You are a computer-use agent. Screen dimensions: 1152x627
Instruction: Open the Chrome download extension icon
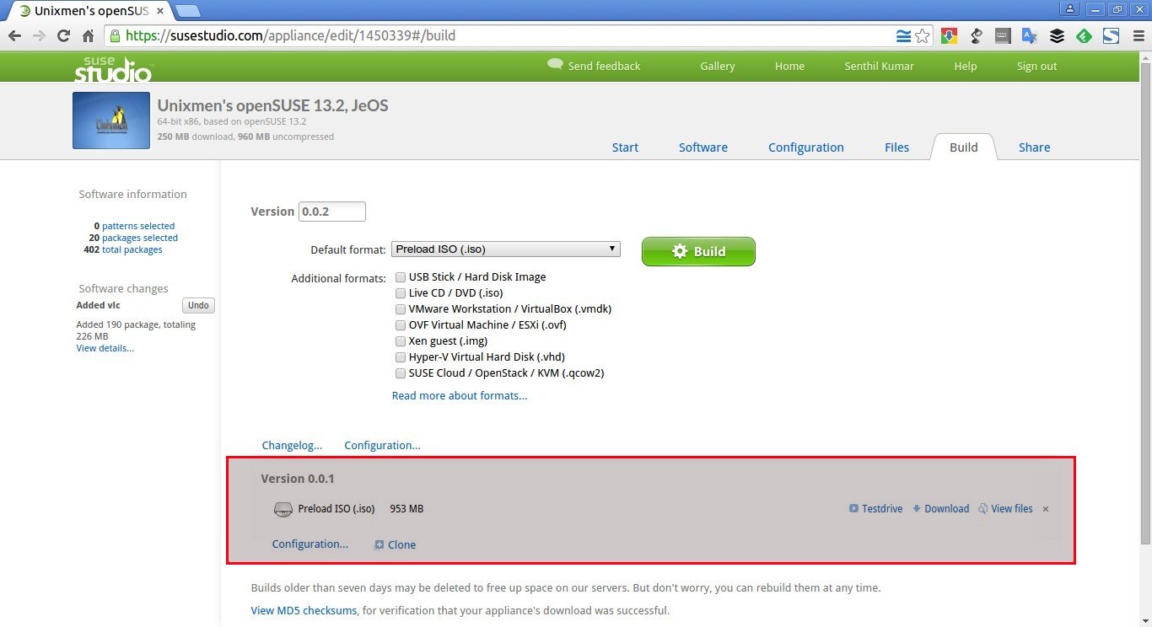950,36
